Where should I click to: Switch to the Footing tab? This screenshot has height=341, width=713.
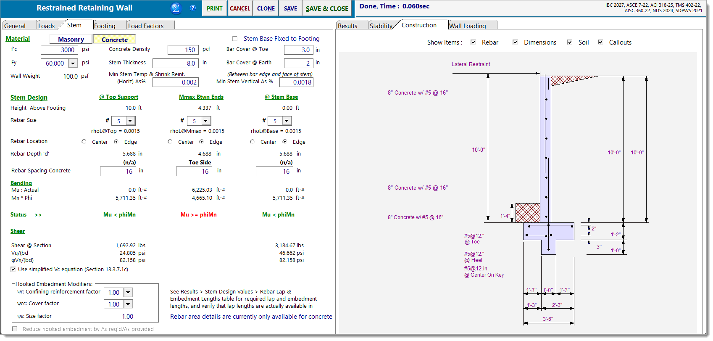click(x=105, y=26)
